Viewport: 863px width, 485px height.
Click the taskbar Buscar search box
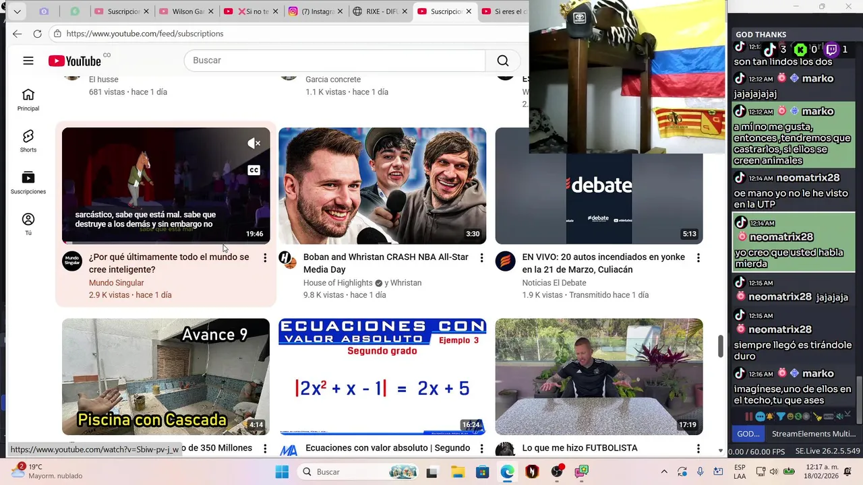pos(359,472)
